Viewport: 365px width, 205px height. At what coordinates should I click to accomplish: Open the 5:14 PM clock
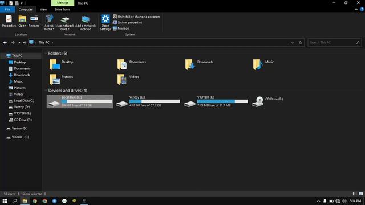(x=355, y=201)
